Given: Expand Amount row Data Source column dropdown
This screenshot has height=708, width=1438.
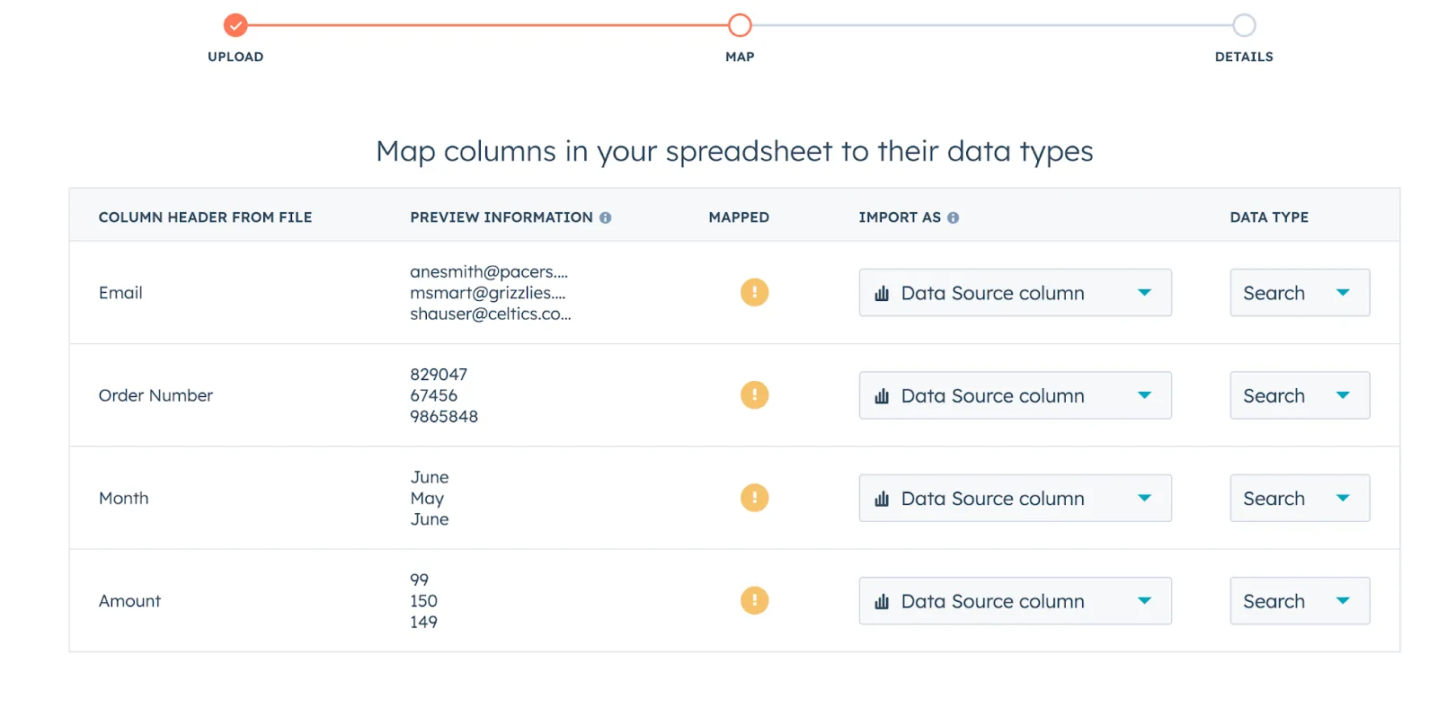Looking at the screenshot, I should pyautogui.click(x=1015, y=601).
